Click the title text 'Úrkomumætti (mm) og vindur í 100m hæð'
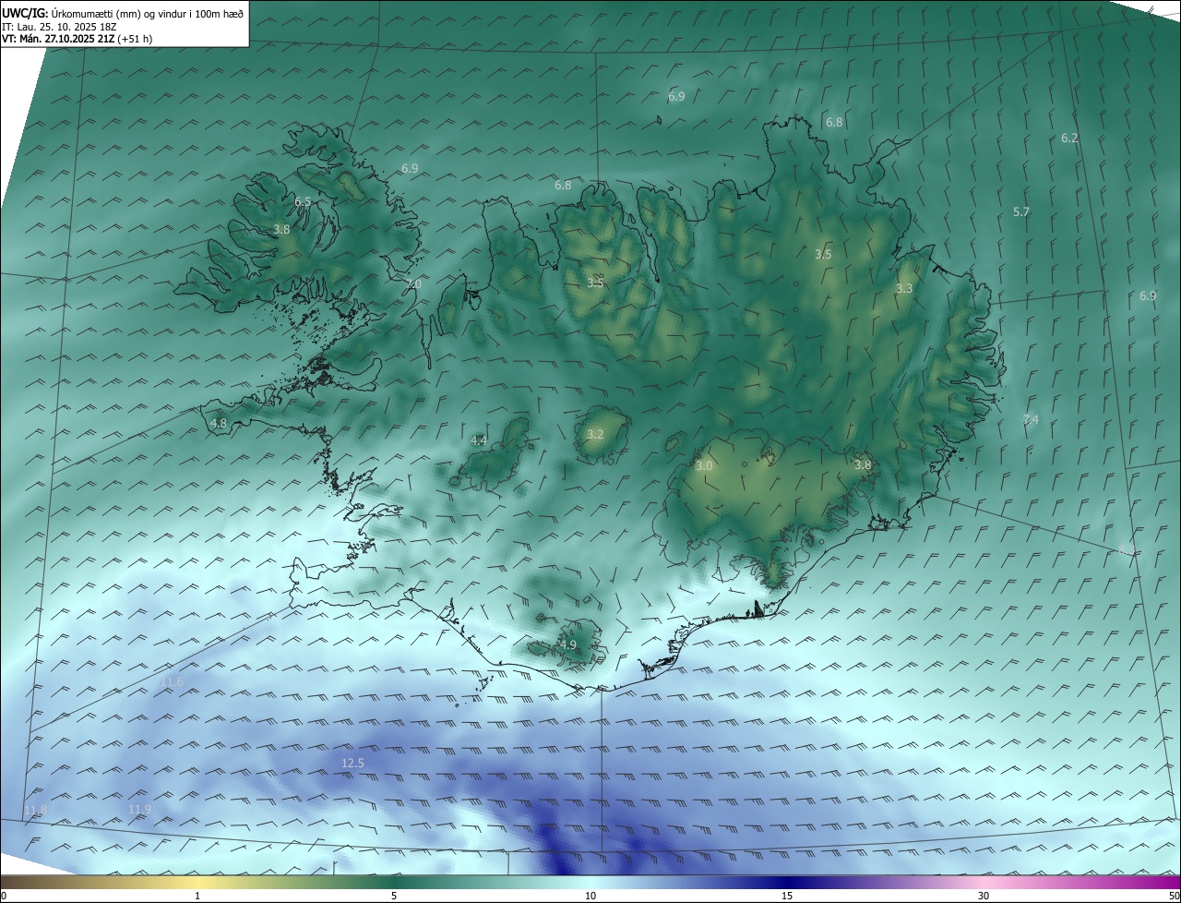 coord(148,12)
